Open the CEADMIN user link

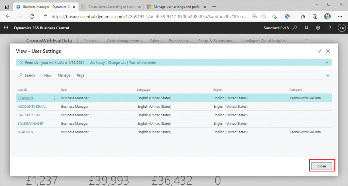point(25,98)
